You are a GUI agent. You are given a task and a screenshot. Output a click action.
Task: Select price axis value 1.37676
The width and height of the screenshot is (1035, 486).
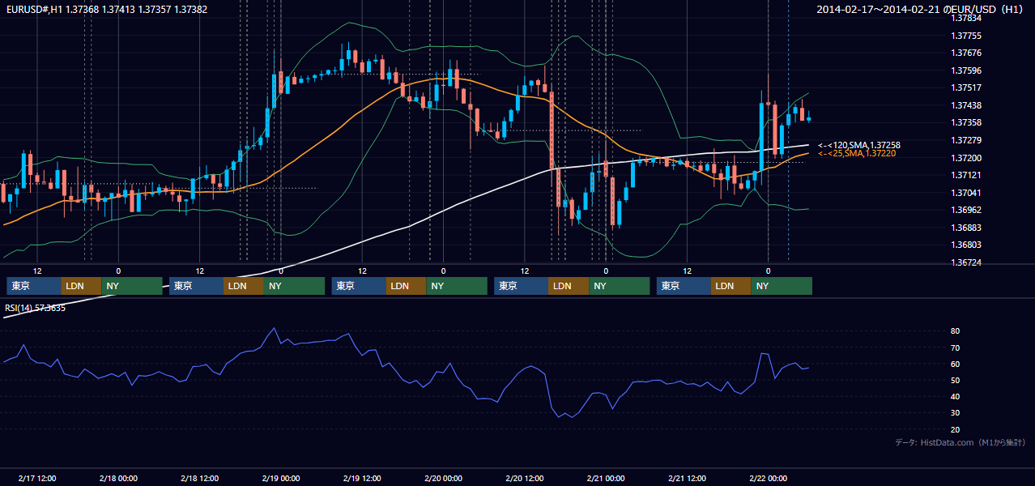[x=965, y=53]
